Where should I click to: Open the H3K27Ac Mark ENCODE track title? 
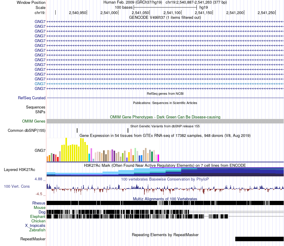pos(165,165)
